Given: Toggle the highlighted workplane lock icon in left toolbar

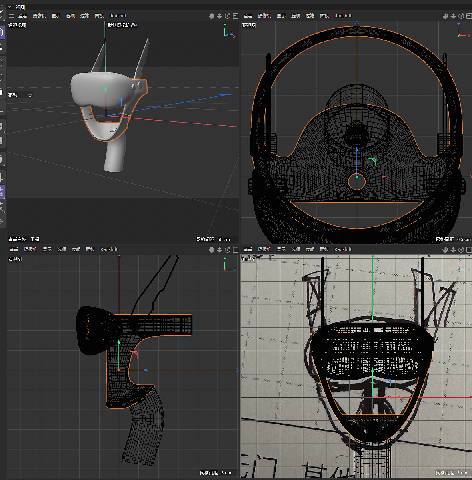Looking at the screenshot, I should pyautogui.click(x=2, y=191).
